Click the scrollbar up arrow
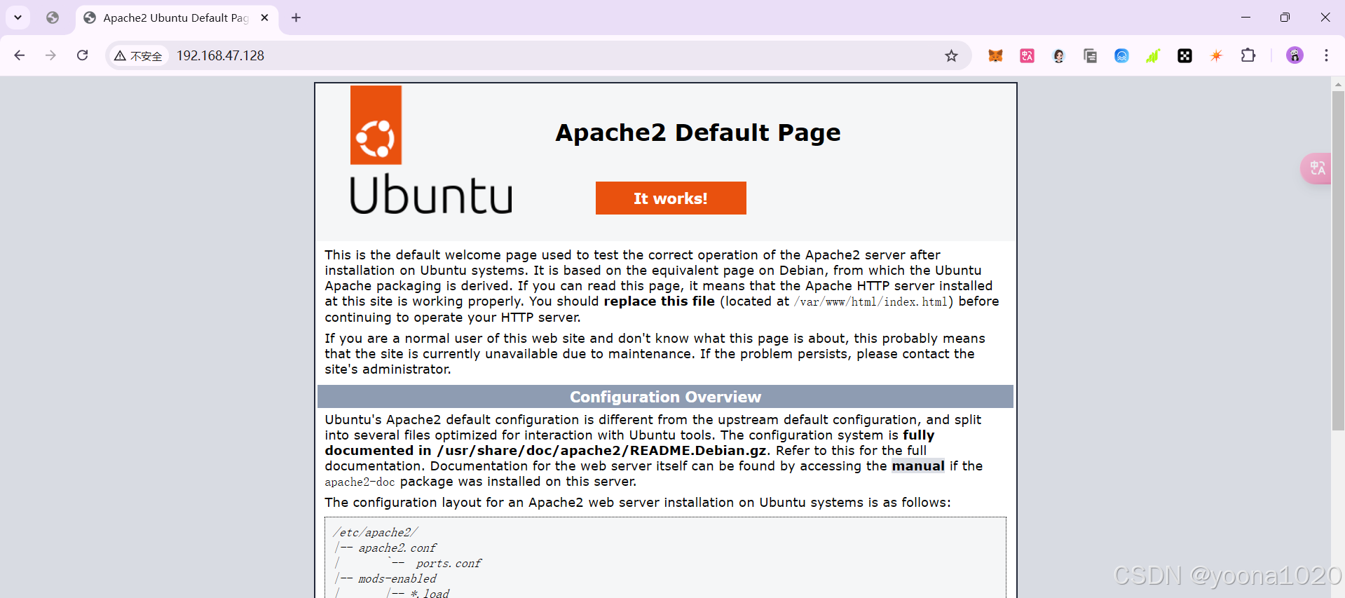Screen dimensions: 1345x598 click(x=1338, y=83)
